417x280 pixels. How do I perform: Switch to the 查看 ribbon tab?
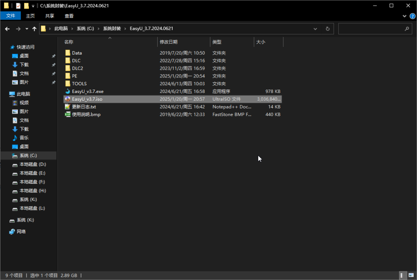click(x=69, y=16)
